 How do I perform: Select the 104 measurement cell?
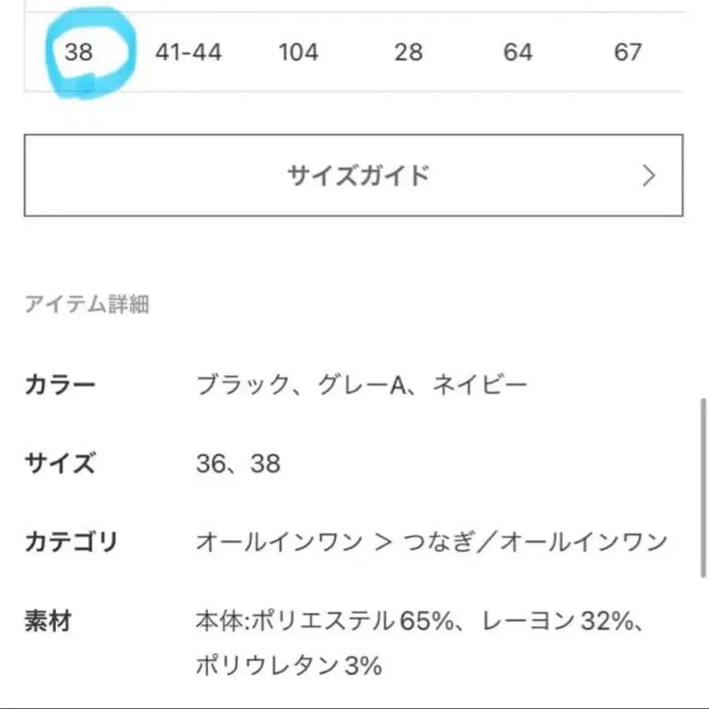point(299,53)
